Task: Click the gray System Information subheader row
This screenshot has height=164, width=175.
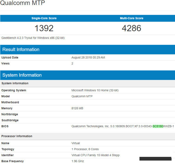Action: tap(87, 83)
